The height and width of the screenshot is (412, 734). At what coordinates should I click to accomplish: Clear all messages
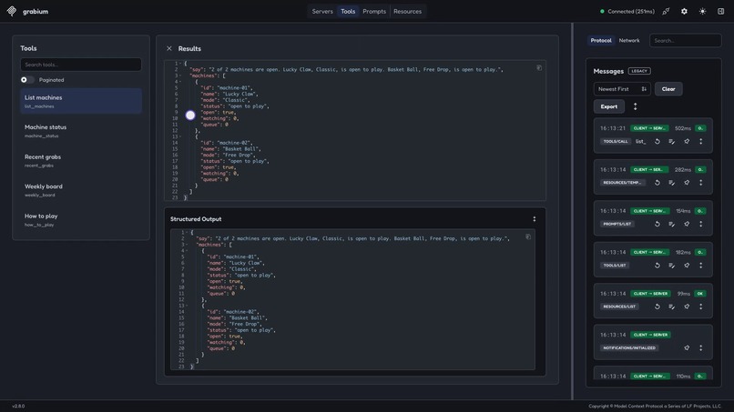coord(668,89)
